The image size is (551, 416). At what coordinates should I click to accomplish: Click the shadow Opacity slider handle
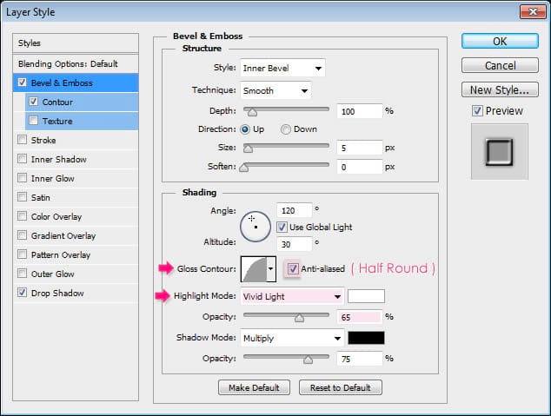(308, 360)
